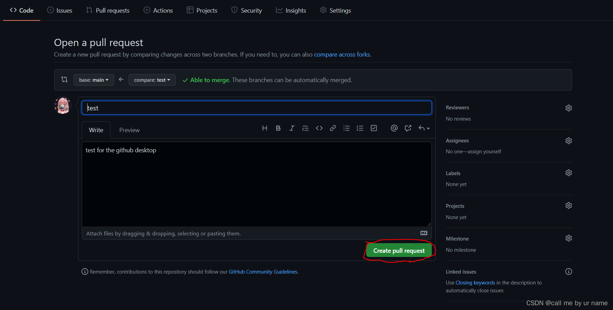
Task: Mention a user with the @ icon
Action: point(394,128)
